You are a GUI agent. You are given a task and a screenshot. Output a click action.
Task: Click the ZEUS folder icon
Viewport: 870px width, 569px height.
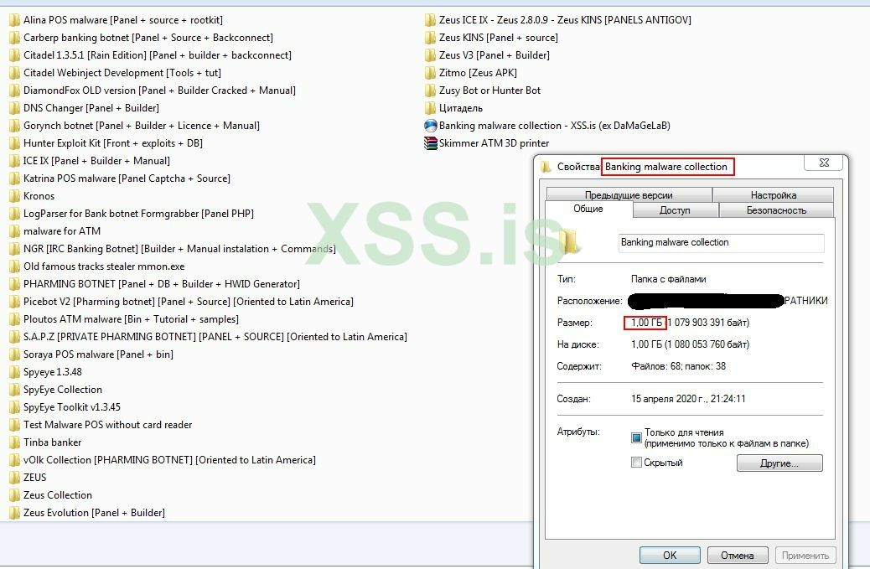[14, 478]
